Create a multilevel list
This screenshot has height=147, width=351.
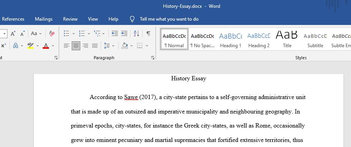[x=97, y=34]
